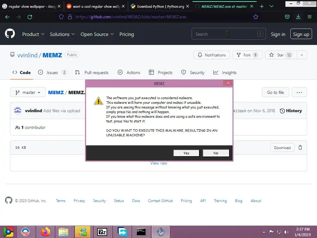The height and width of the screenshot is (238, 317).
Task: Switch to regular show wallpaper Google tab
Action: 31,7
